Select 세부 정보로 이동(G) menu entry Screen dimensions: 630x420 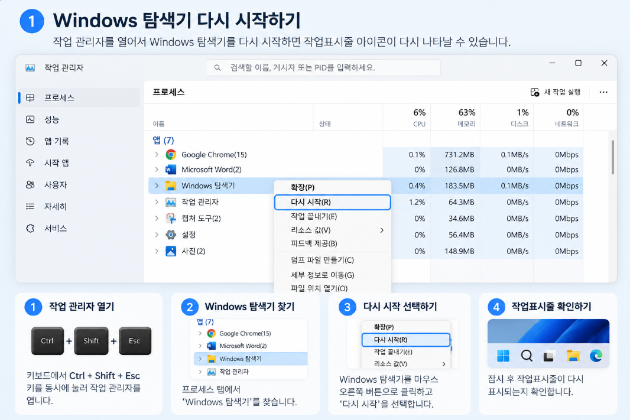(x=332, y=275)
